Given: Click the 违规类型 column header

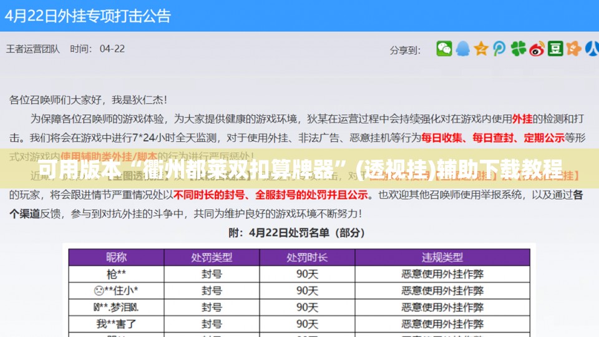Looking at the screenshot, I should pyautogui.click(x=442, y=257).
